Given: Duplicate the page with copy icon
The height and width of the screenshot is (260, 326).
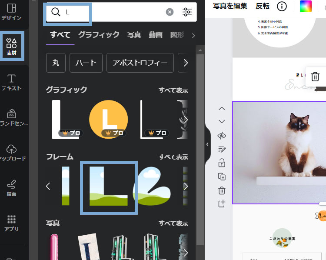Looking at the screenshot, I should [x=222, y=177].
